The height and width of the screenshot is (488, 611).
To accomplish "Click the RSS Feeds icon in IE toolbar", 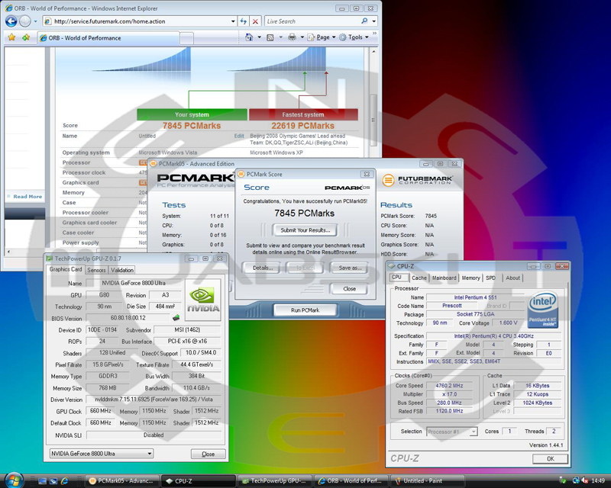I will 270,37.
